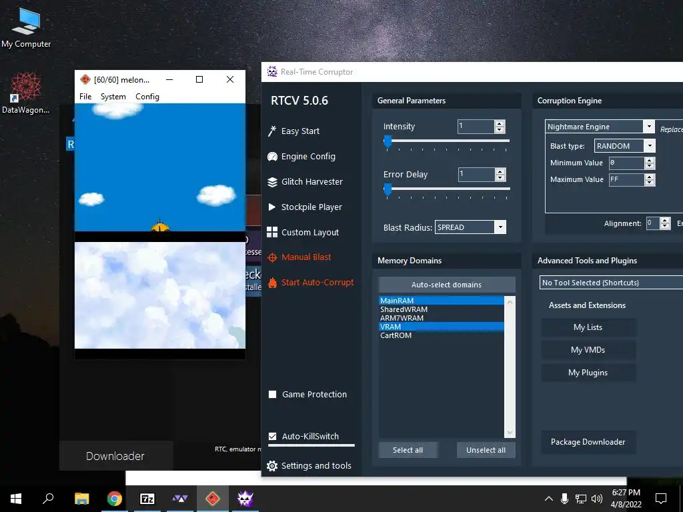This screenshot has height=512, width=683.
Task: Click melonDS window title icon
Action: pos(85,79)
